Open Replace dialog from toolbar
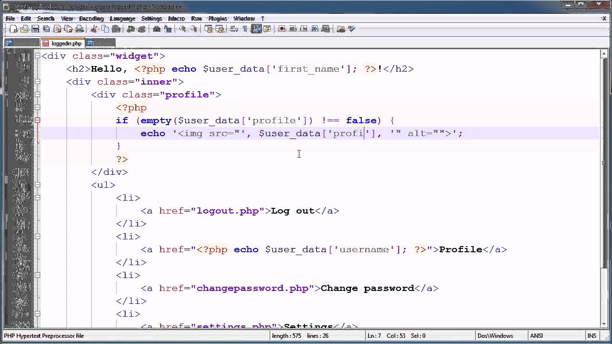Image resolution: width=612 pixels, height=344 pixels. click(167, 29)
